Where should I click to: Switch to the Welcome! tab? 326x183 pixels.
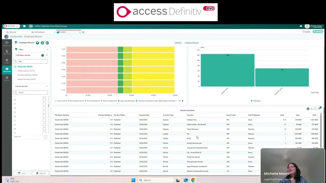tap(13, 32)
